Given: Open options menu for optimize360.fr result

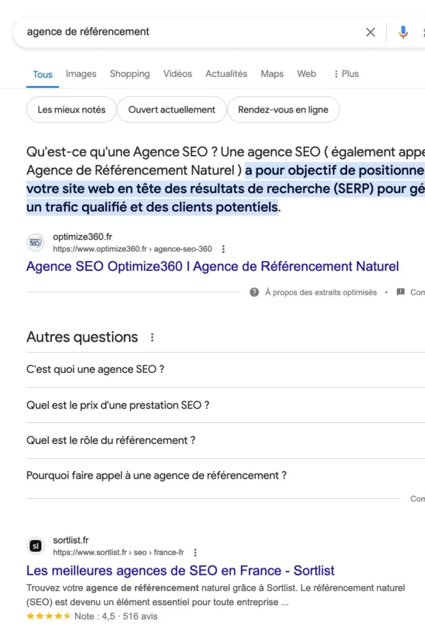Looking at the screenshot, I should click(224, 249).
